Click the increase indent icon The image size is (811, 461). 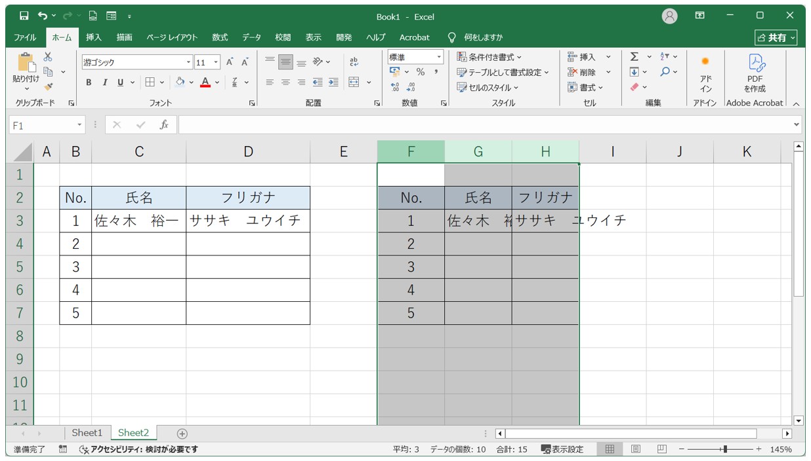coord(333,82)
